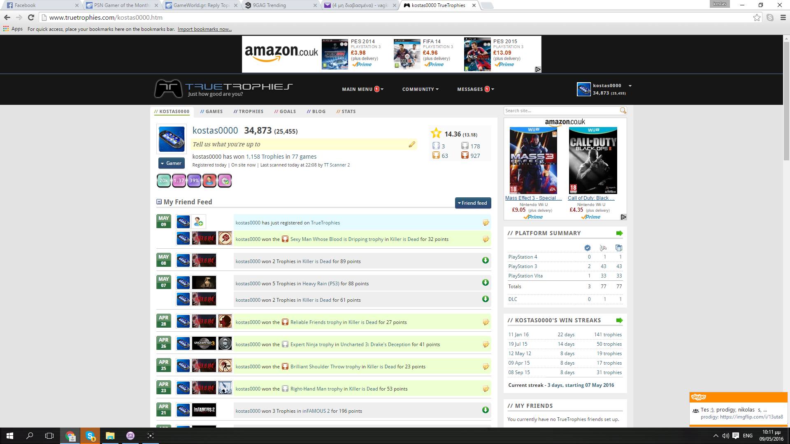Click the gold trophy count icon

click(x=436, y=155)
